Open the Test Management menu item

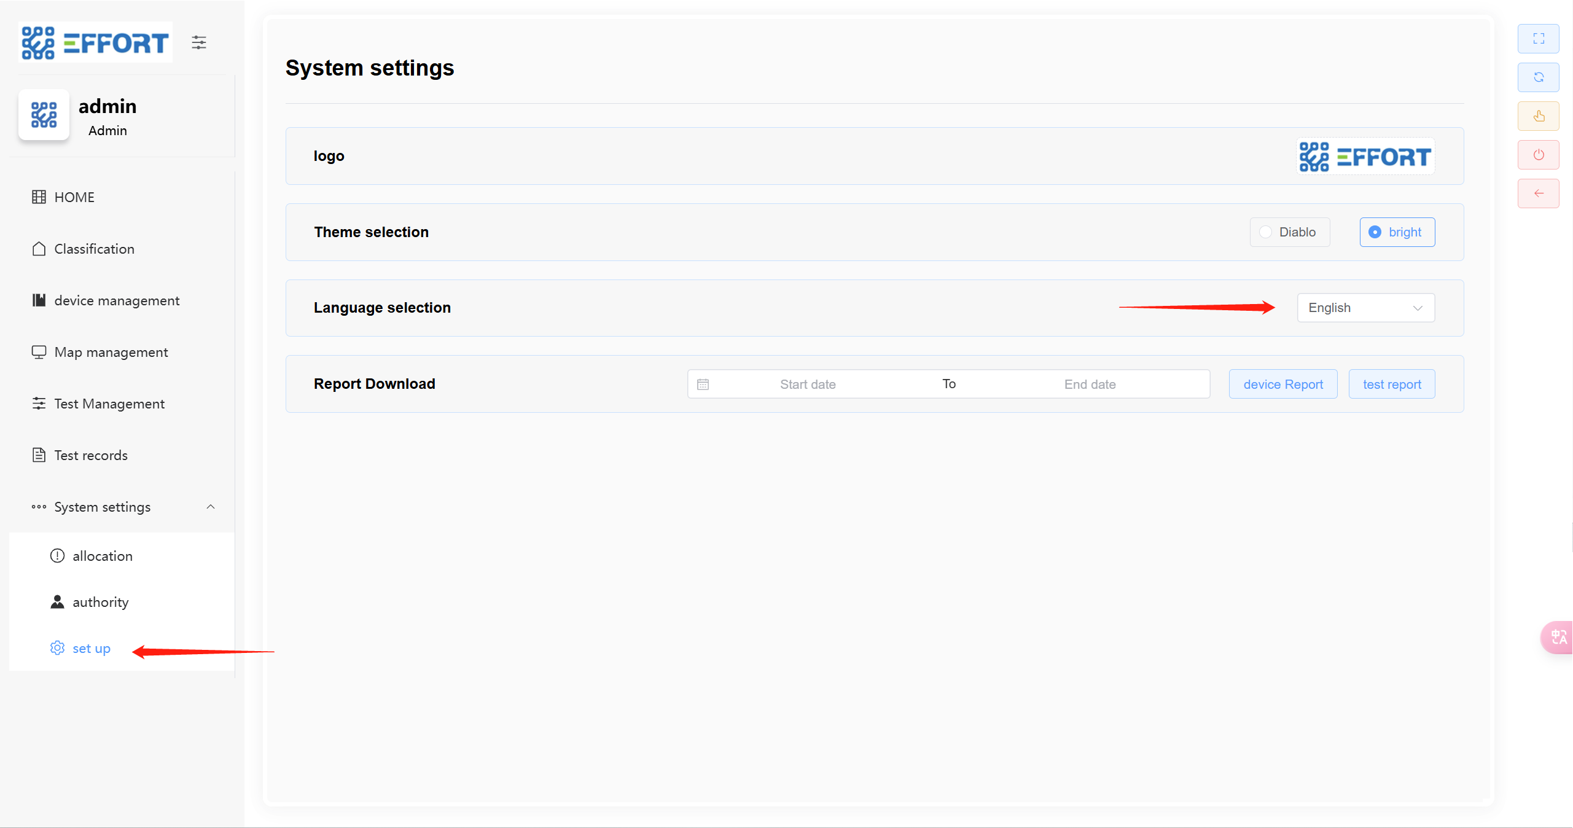109,404
